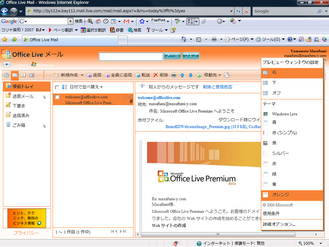
Task: Click the メール search button
Action: [172, 55]
